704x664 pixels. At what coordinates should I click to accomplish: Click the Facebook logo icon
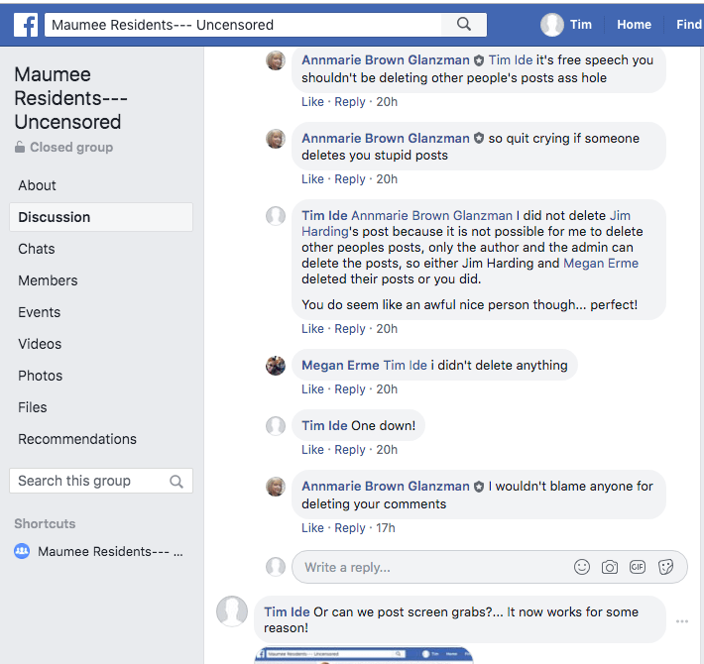[x=26, y=25]
